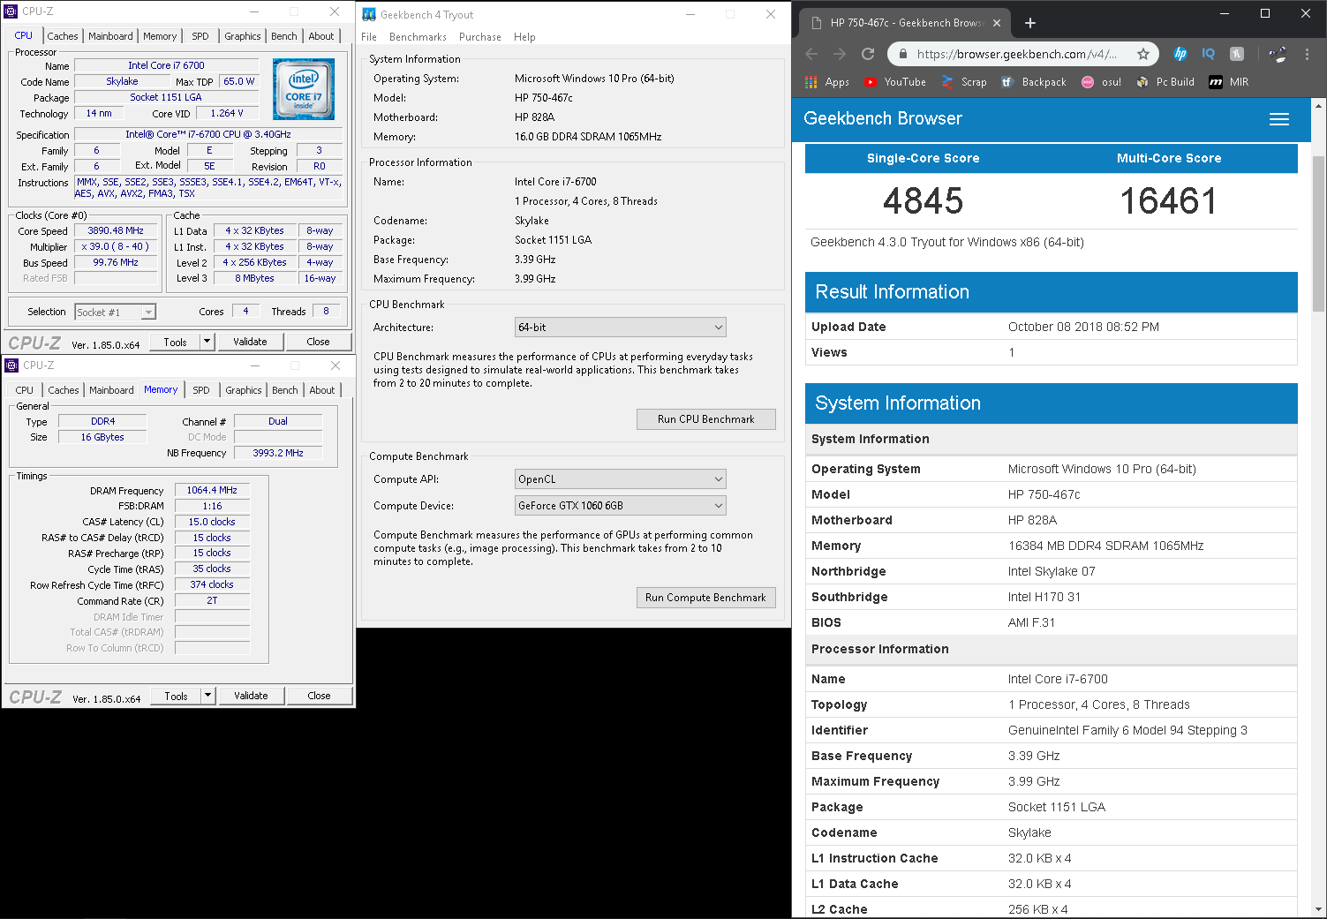Click the Chrome back arrow
Viewport: 1327px width, 919px height.
[811, 54]
